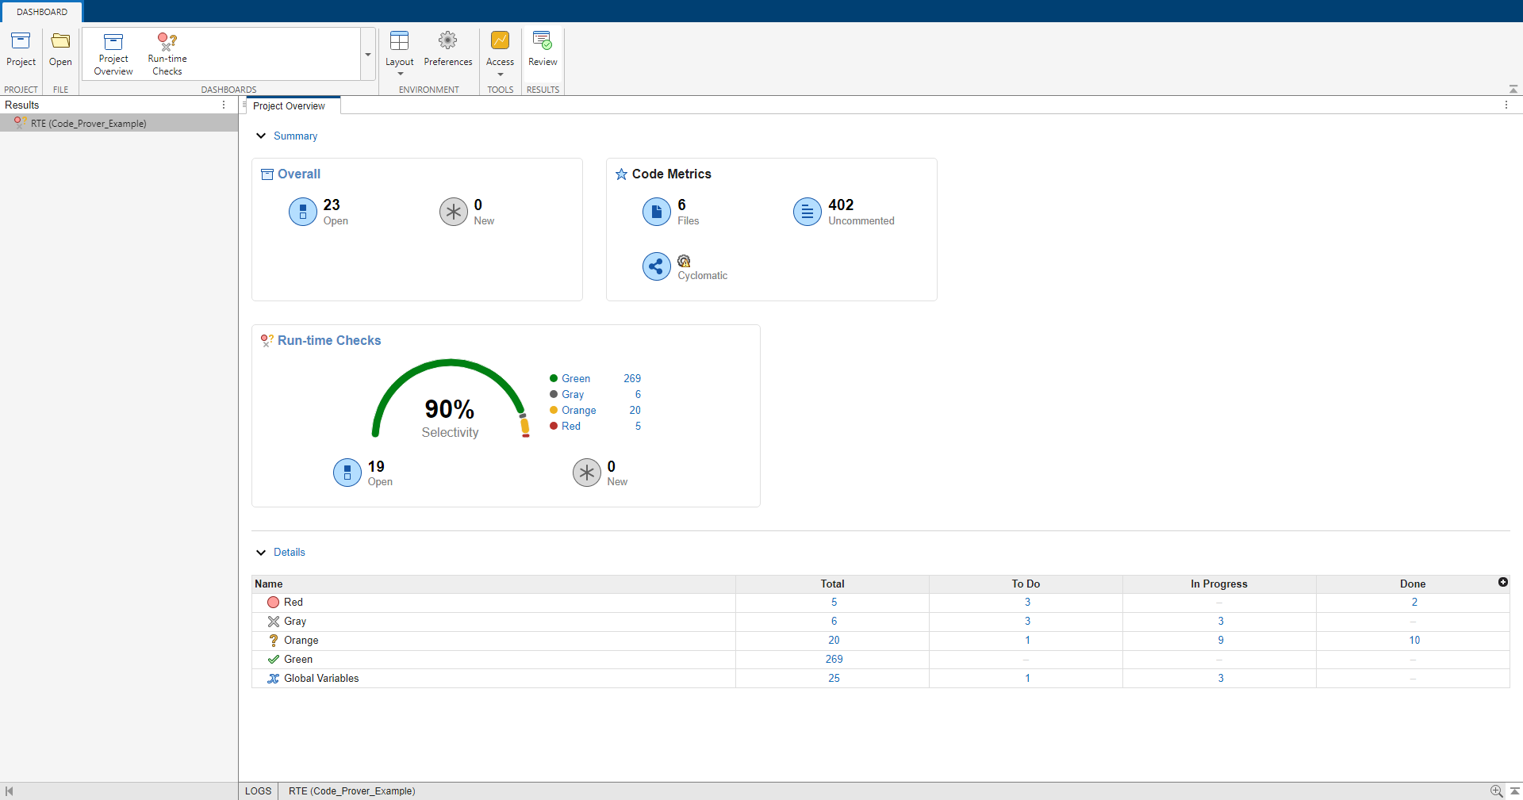Select the Project Overview dashboard icon
Image resolution: width=1523 pixels, height=800 pixels.
coord(113,42)
